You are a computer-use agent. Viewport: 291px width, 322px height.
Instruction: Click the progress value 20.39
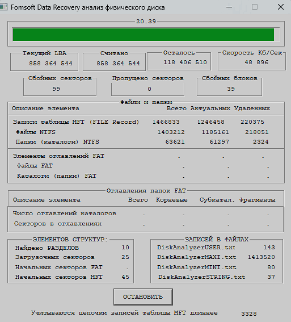146,22
